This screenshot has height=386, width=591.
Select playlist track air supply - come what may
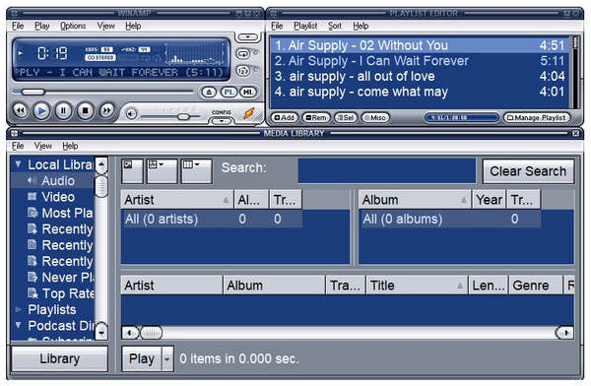pyautogui.click(x=420, y=92)
